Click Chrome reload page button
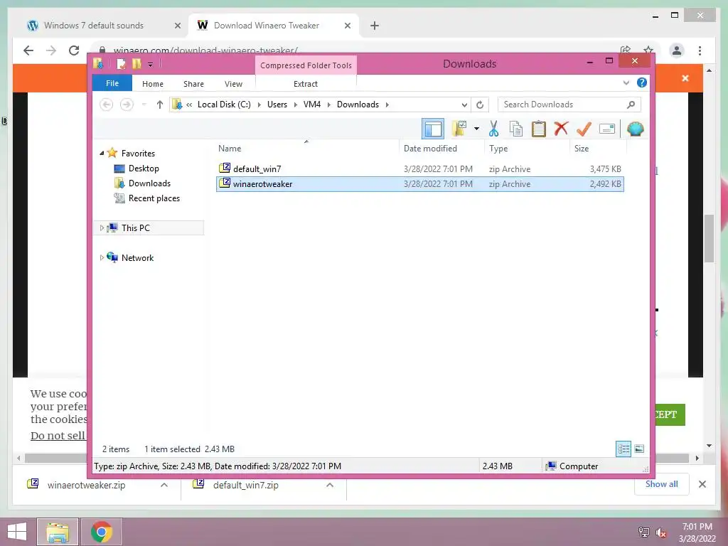 (x=74, y=50)
